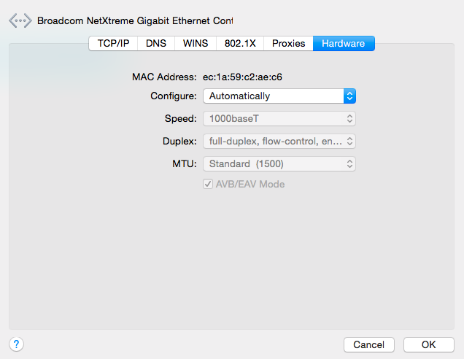464x359 pixels.
Task: Confirm settings with the OK button
Action: 429,345
